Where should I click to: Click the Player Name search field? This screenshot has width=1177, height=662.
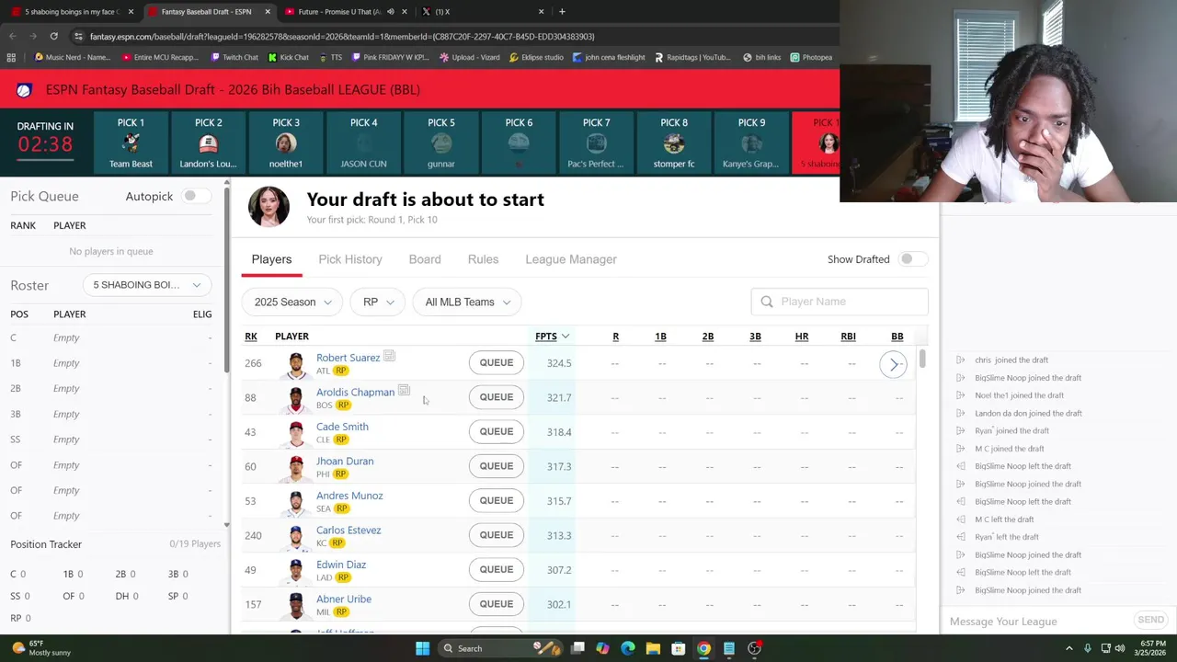pos(840,302)
